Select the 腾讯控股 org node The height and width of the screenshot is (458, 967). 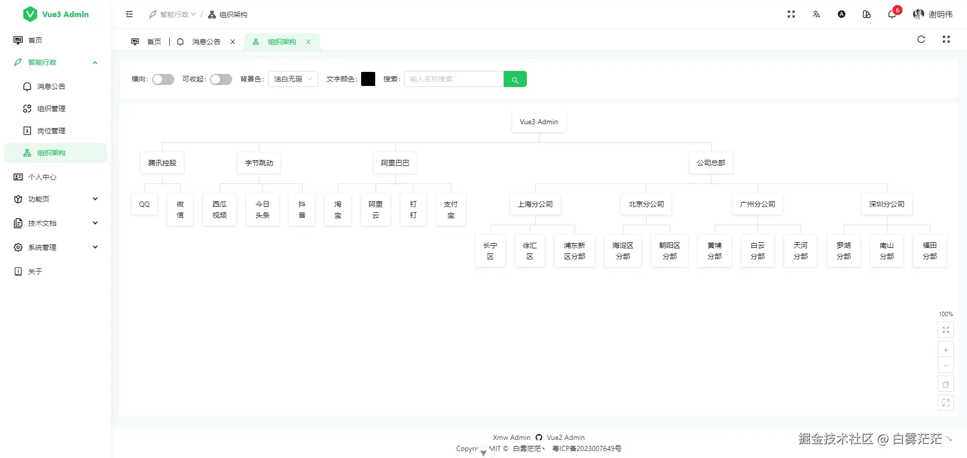coord(162,163)
